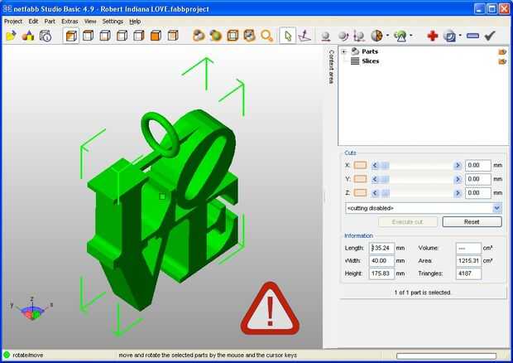513x363 pixels.
Task: Click the folder icon beside Parts
Action: (502, 51)
